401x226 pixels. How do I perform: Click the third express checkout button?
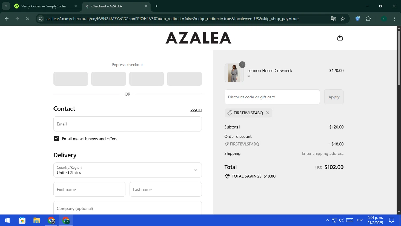click(x=146, y=79)
